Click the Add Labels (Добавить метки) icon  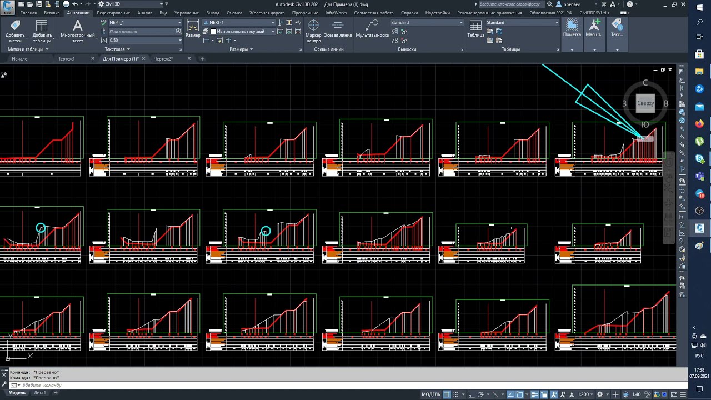click(15, 26)
